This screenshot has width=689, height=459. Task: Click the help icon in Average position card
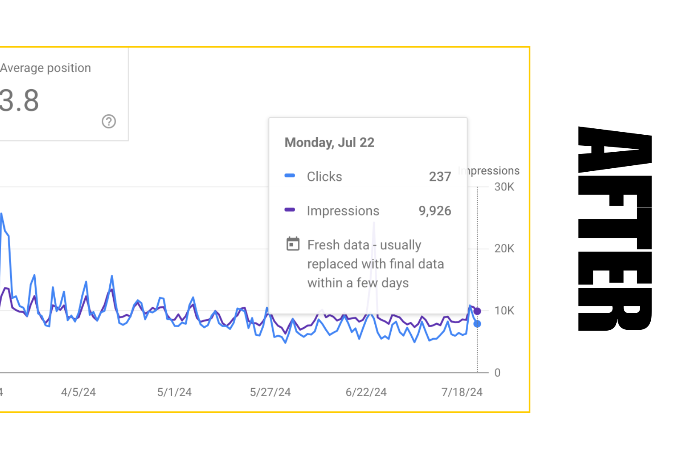(109, 122)
